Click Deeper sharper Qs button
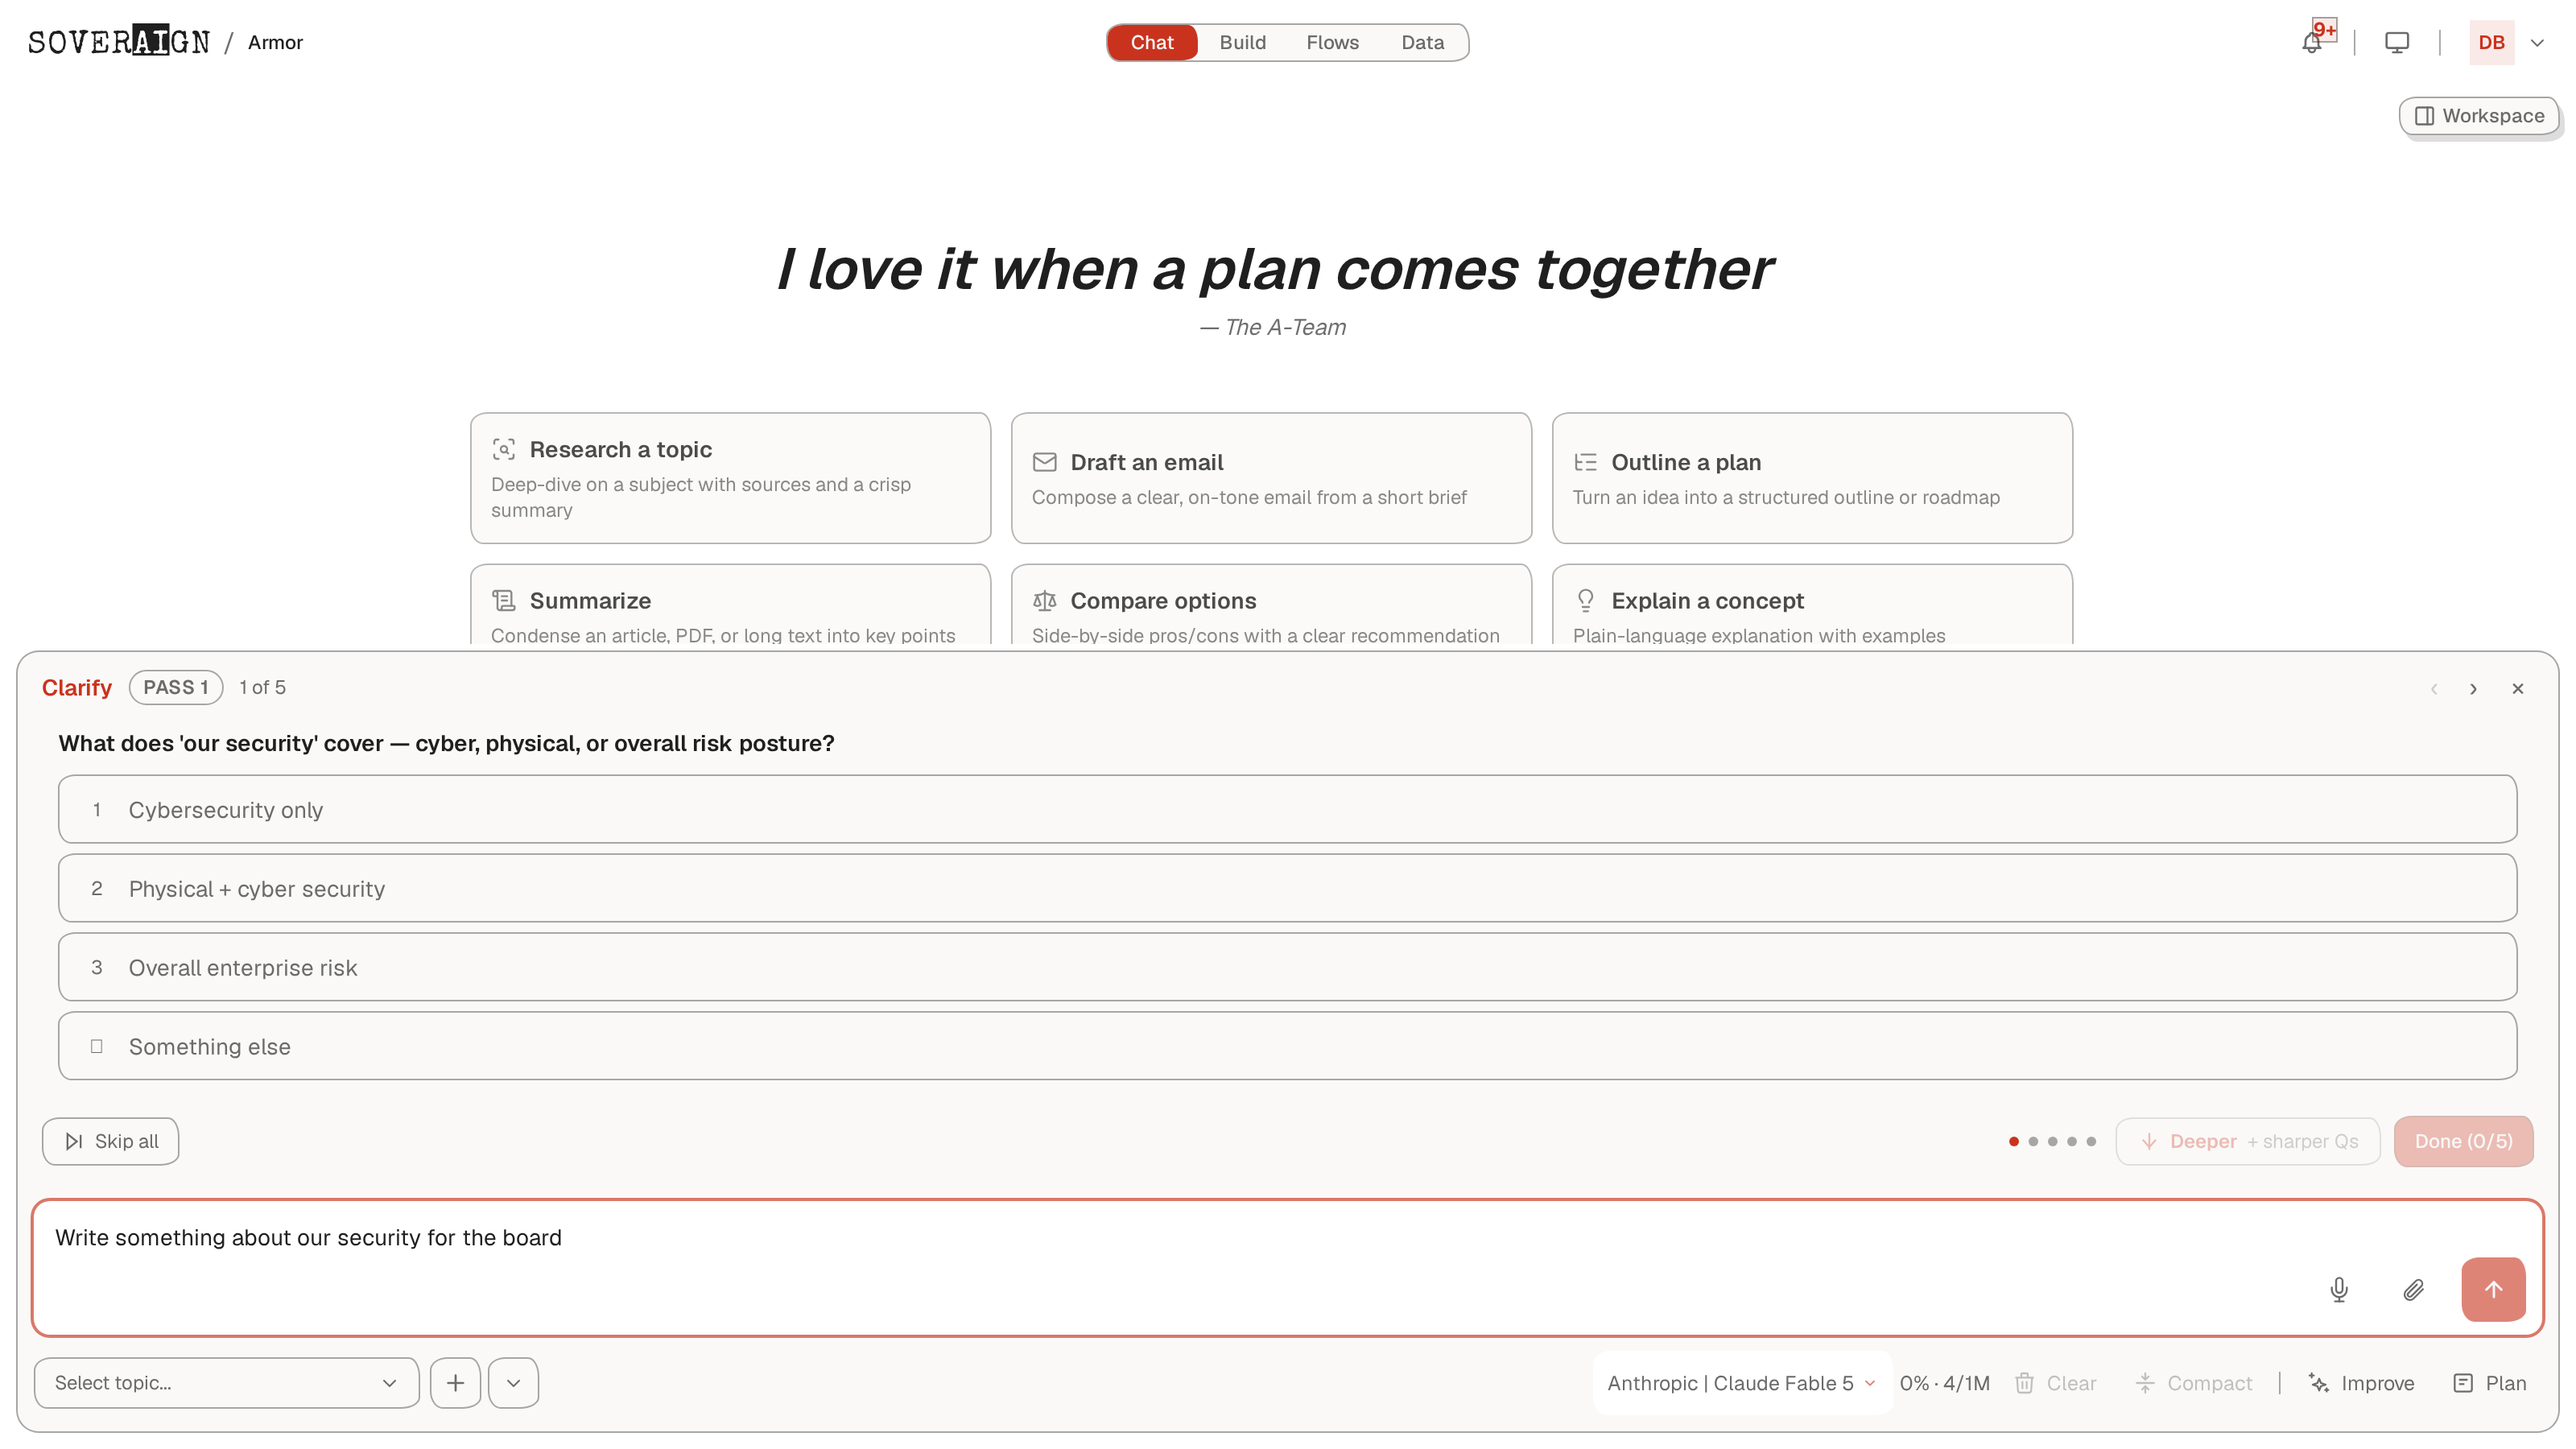 click(2247, 1141)
